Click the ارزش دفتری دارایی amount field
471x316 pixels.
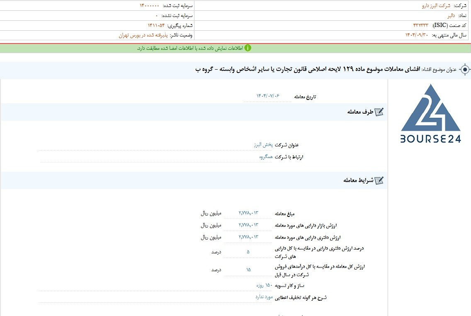pos(248,237)
